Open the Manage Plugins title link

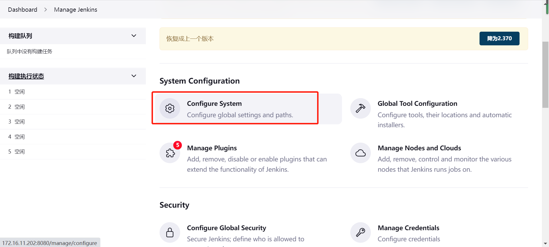click(212, 148)
